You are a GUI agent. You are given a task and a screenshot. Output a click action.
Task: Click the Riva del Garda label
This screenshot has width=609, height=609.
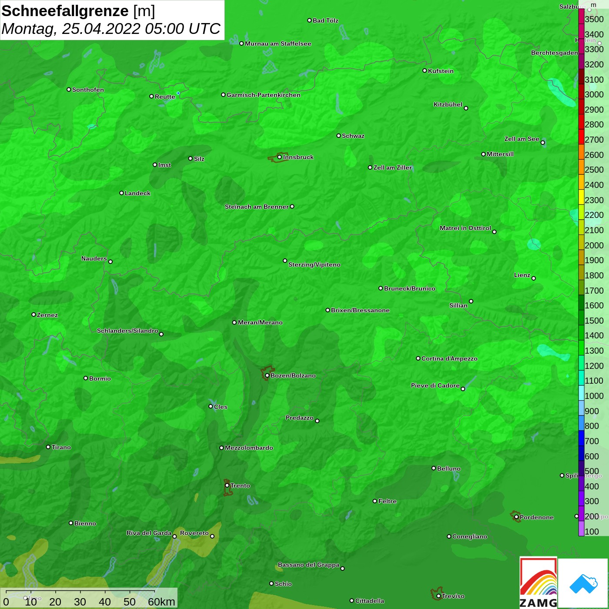[149, 533]
